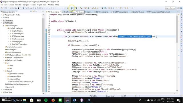Select TotalDays.java in Package Explorer

pyautogui.click(x=17, y=41)
